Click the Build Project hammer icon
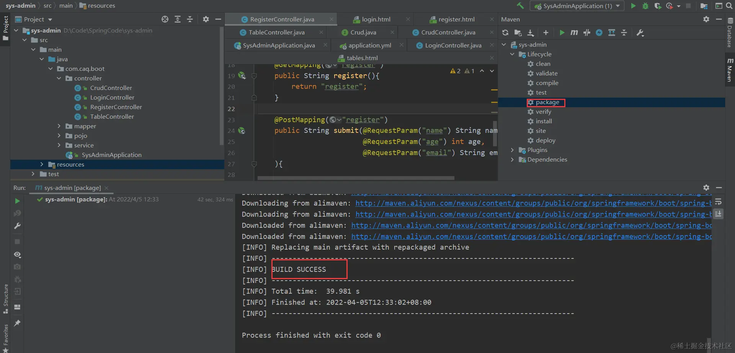 click(x=520, y=6)
